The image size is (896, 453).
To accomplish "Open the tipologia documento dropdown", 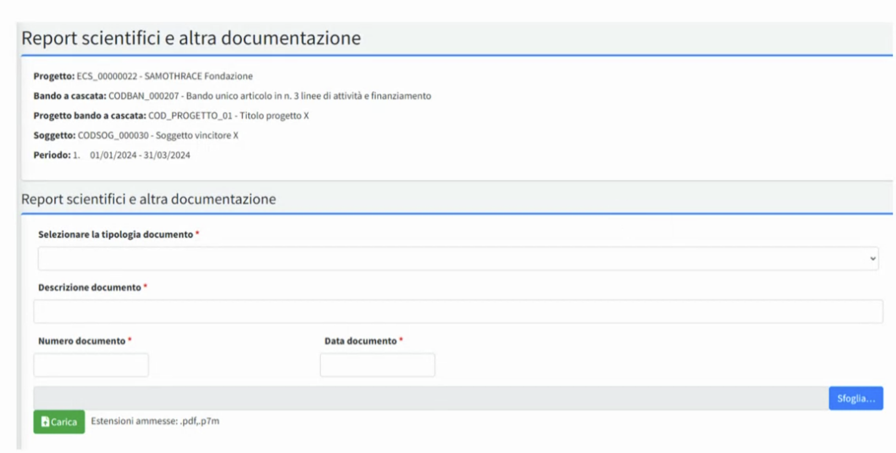I will coord(458,259).
